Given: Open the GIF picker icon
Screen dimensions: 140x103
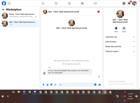Looking at the screenshot, I should pos(55,85).
